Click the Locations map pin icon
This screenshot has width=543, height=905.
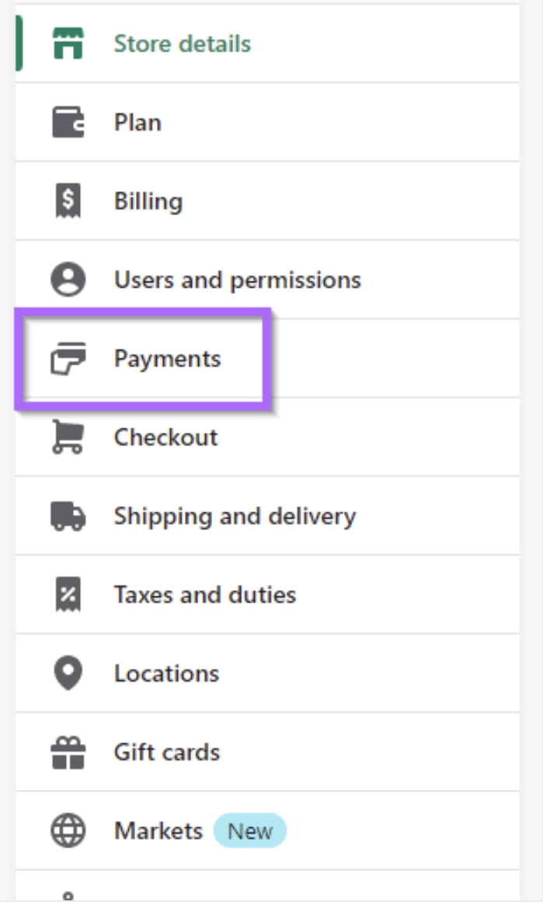point(68,673)
